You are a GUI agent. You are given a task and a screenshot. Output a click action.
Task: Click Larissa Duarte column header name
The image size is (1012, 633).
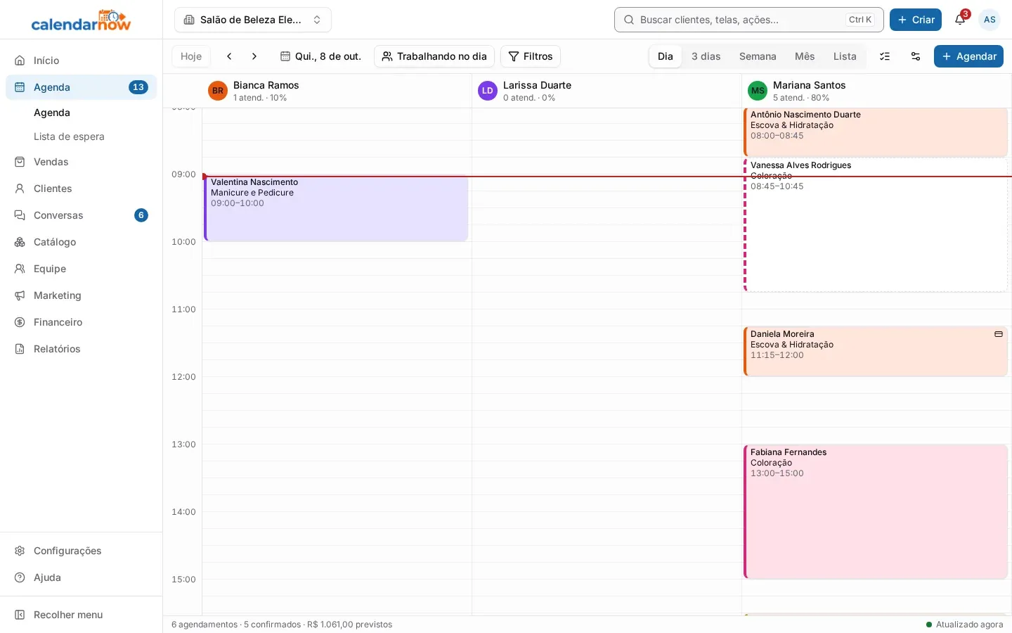537,85
